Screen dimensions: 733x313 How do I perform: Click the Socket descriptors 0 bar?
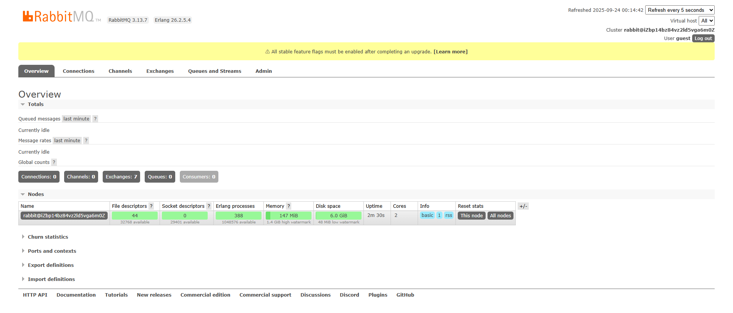tap(185, 216)
